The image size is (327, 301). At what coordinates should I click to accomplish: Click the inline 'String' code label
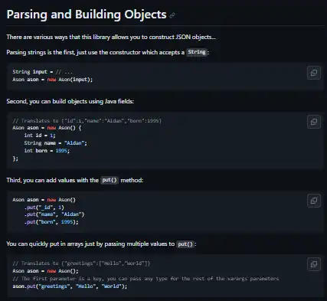pyautogui.click(x=197, y=52)
